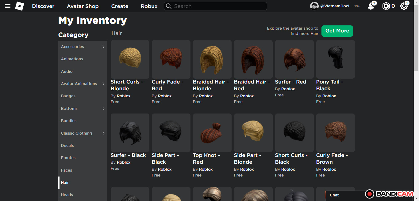Select the Emotes category
This screenshot has width=419, height=201.
pyautogui.click(x=68, y=158)
